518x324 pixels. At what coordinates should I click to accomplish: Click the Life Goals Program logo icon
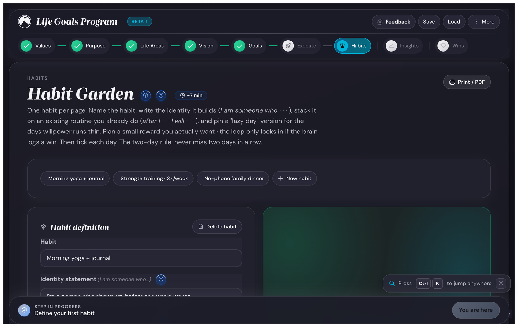click(x=25, y=22)
